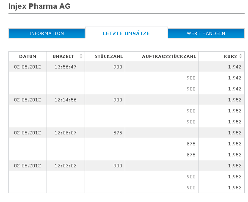Select the LETZTE UMSÄTZE tab

[127, 33]
